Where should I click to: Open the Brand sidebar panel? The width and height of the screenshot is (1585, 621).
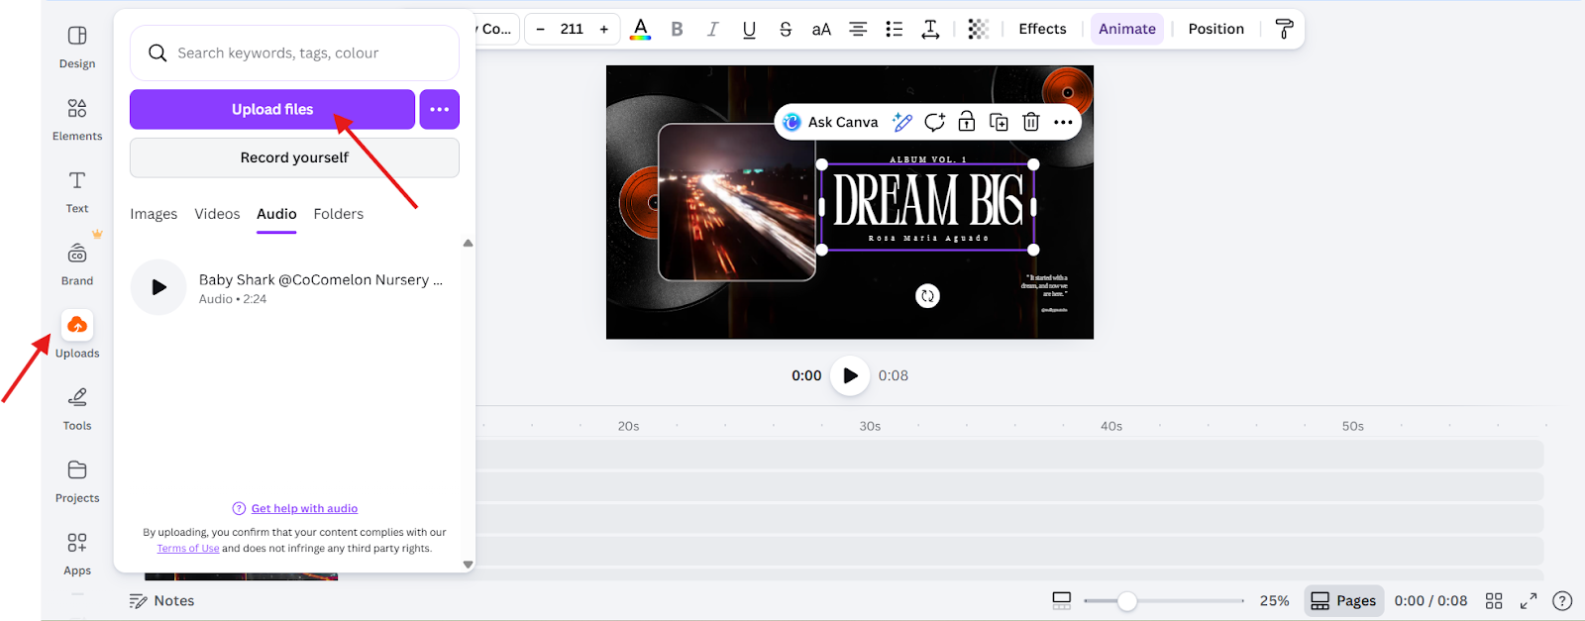click(x=77, y=264)
